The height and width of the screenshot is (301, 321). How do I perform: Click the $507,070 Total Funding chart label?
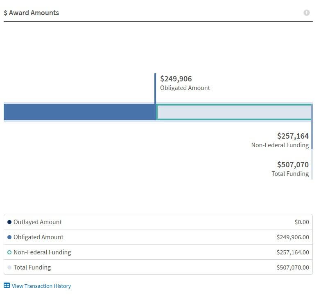[292, 164]
